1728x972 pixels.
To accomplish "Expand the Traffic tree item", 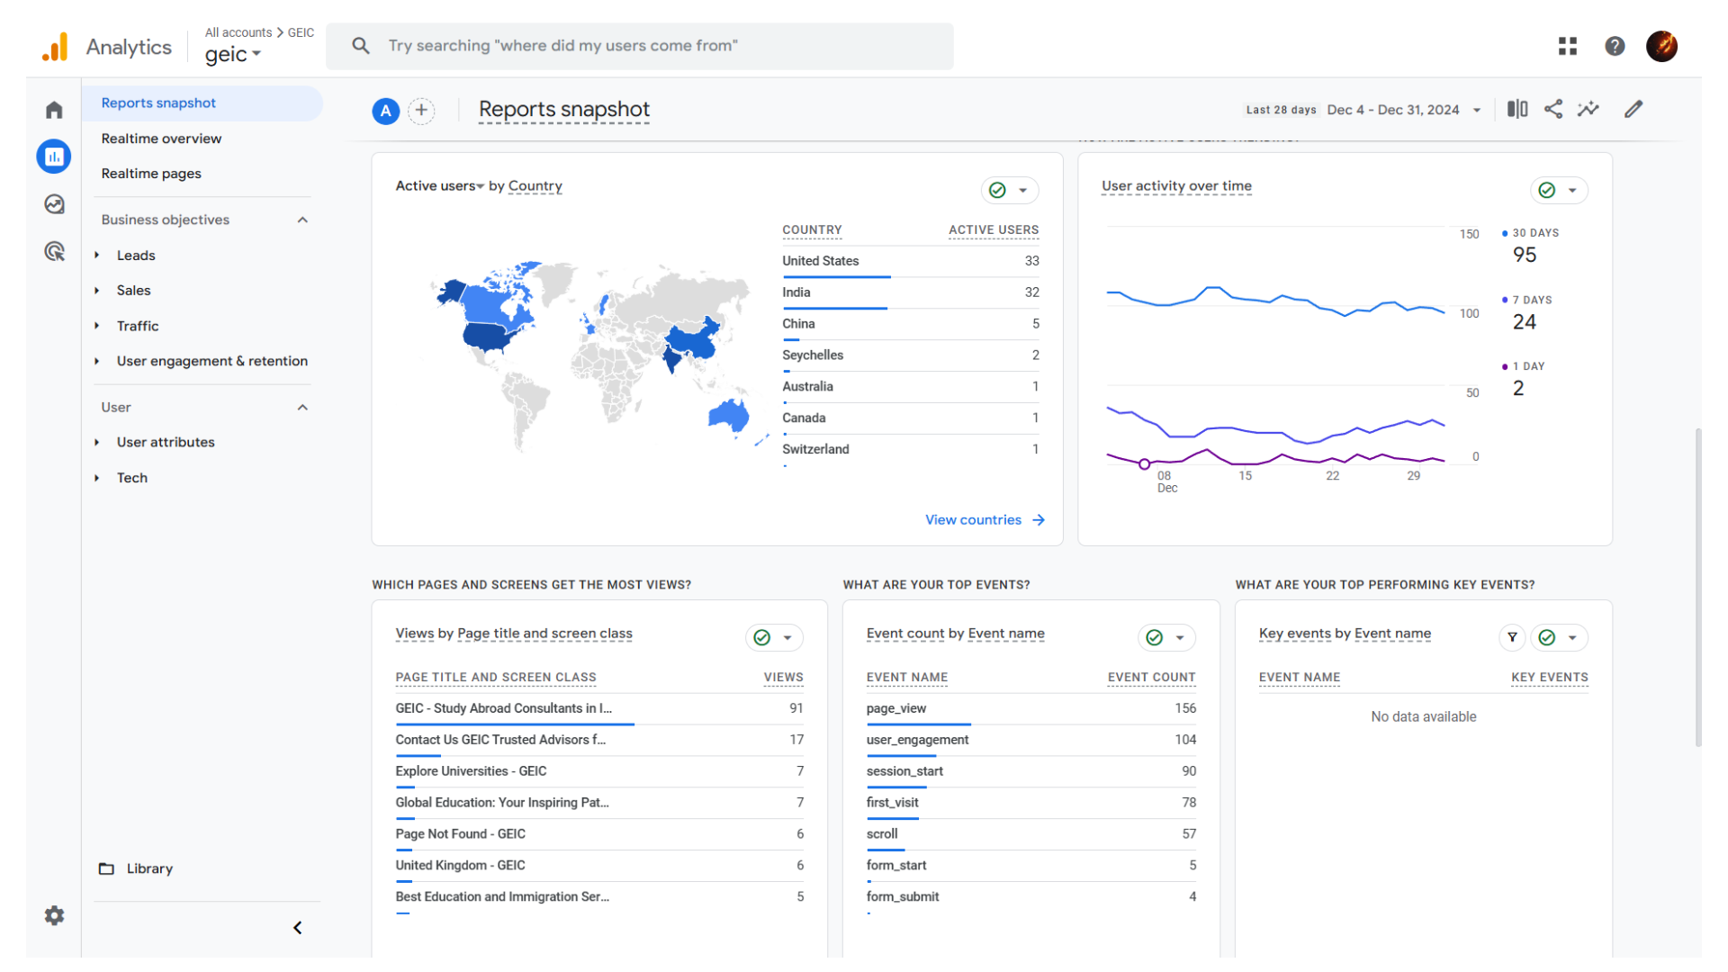I will point(97,326).
